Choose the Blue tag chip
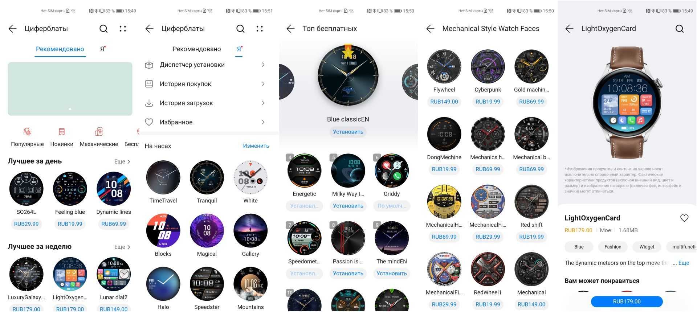Screen dimensions: 697x312 click(579, 247)
